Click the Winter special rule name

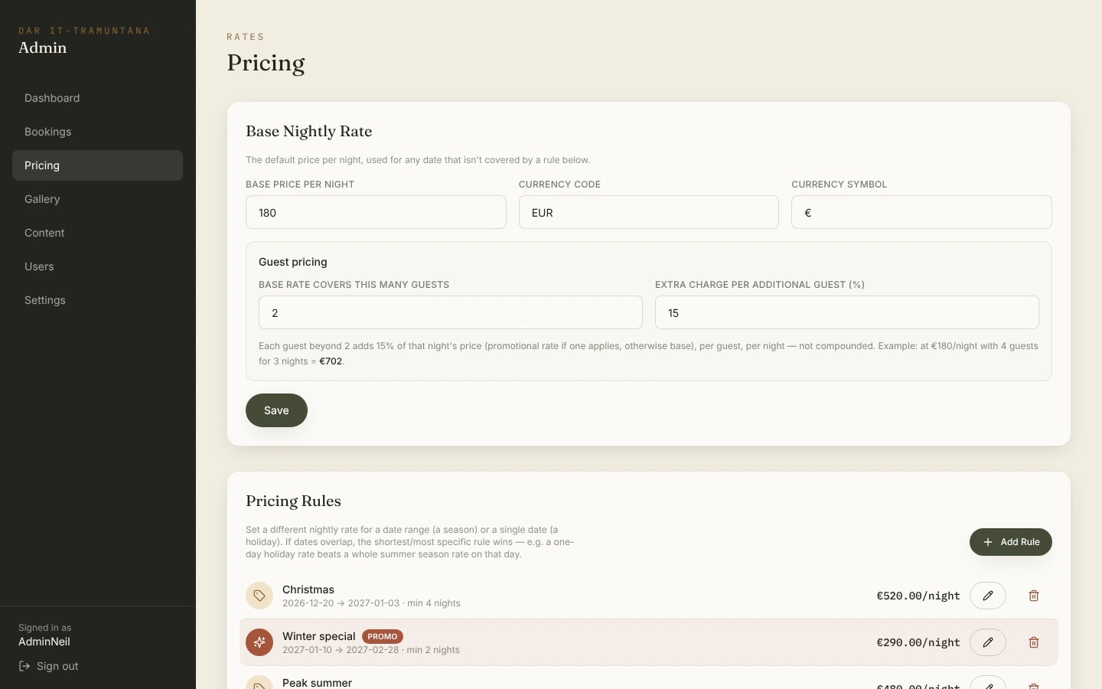click(319, 636)
